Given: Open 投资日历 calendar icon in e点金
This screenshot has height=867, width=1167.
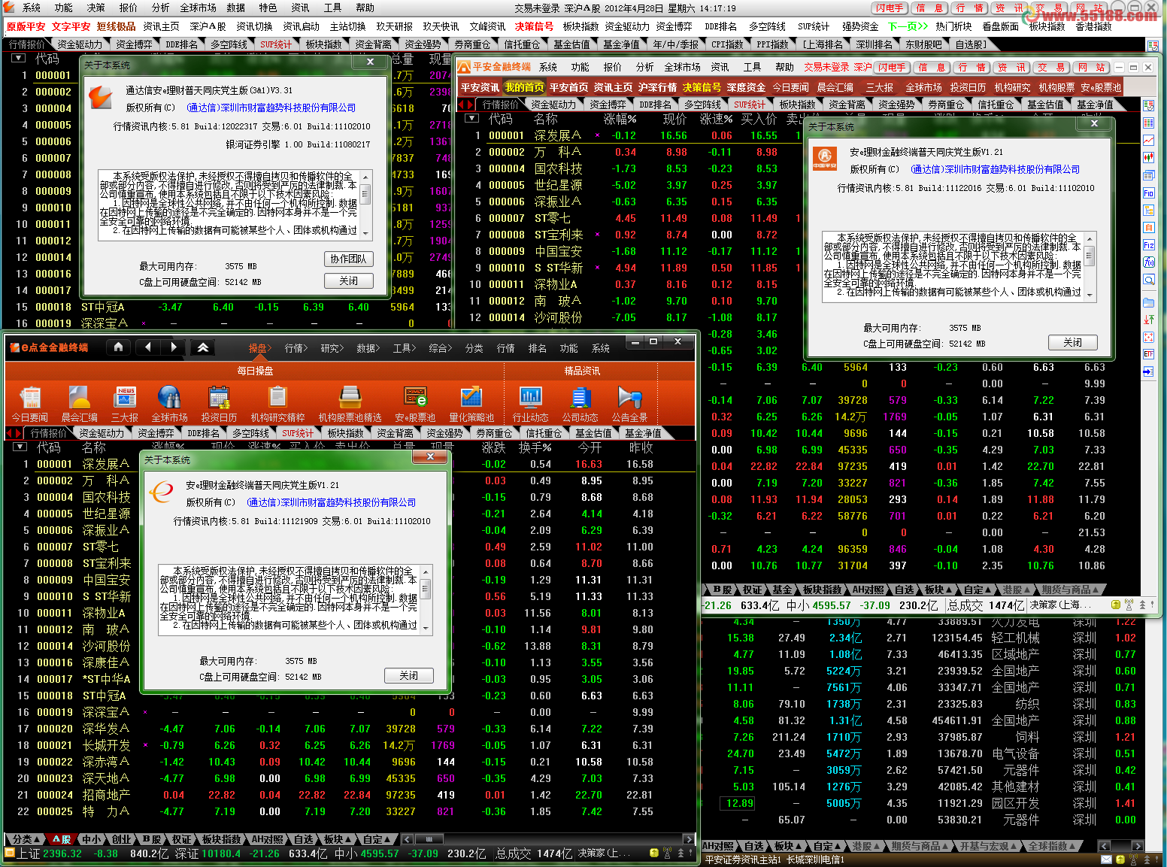Looking at the screenshot, I should point(219,404).
